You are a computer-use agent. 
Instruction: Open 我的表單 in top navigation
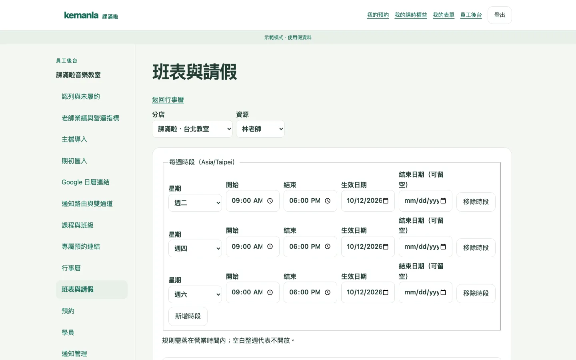pos(444,15)
